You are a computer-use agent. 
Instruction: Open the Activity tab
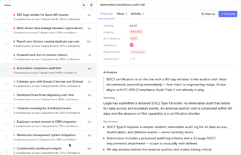point(137,14)
